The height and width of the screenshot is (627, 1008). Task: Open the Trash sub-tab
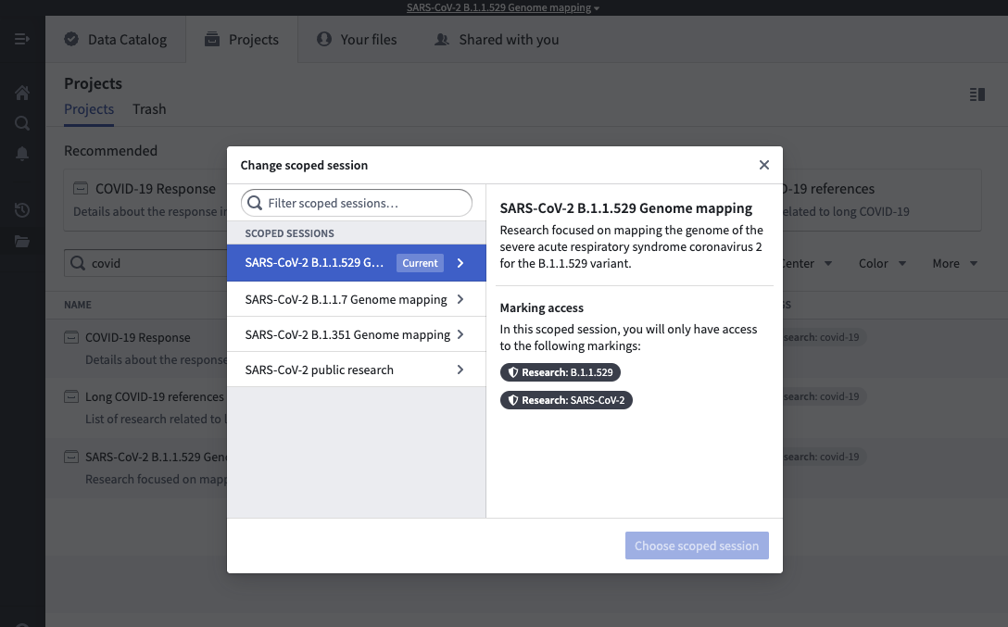click(149, 109)
